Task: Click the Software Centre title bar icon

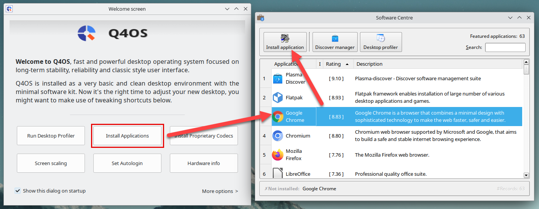Action: coord(261,18)
